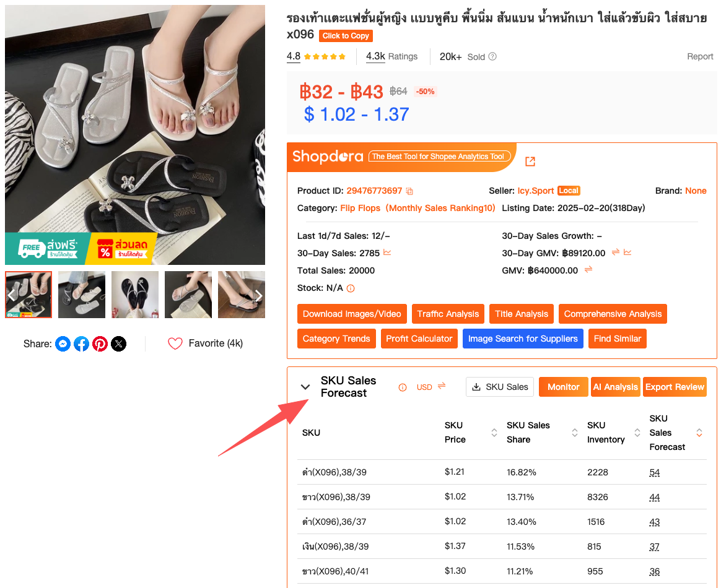Collapse the SKU Sales Forecast section
This screenshot has height=588, width=721.
pyautogui.click(x=305, y=387)
